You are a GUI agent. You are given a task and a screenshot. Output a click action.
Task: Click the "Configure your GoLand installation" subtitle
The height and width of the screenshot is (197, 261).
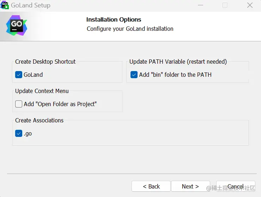[x=130, y=29]
